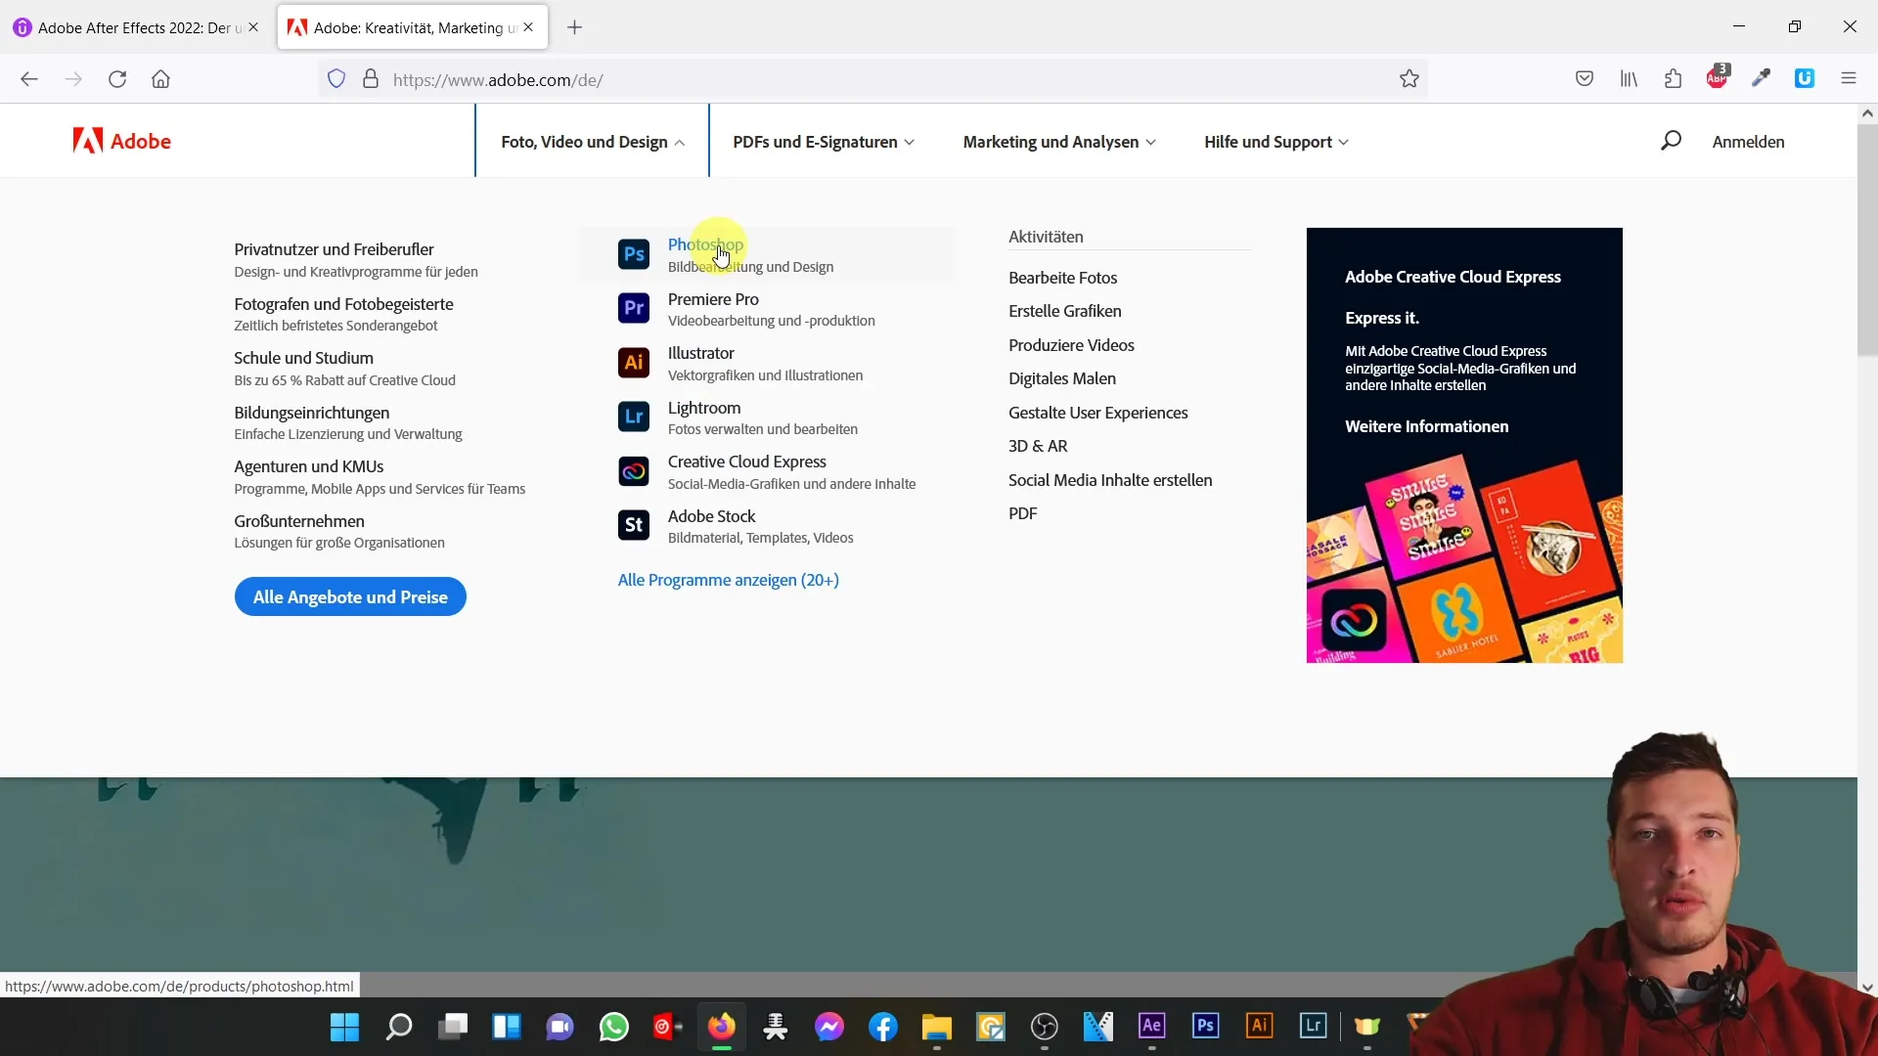
Task: Open Windows Start menu
Action: coord(344,1027)
